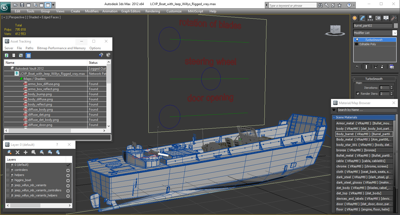Switch Asset Tracking to tree view icon

pos(21,55)
